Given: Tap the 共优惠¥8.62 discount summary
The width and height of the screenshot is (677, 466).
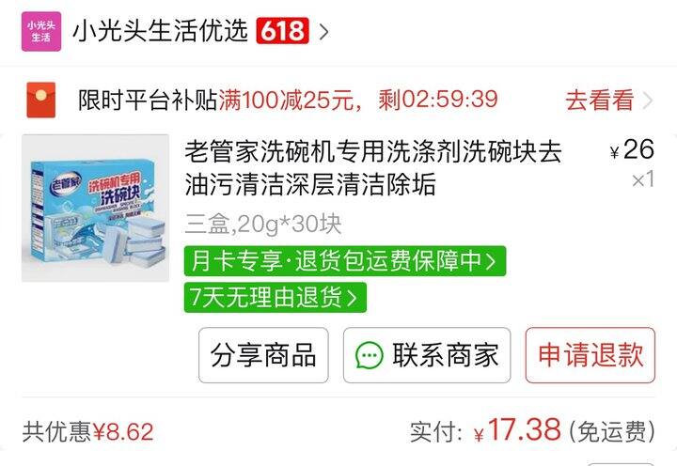Looking at the screenshot, I should pyautogui.click(x=88, y=432).
